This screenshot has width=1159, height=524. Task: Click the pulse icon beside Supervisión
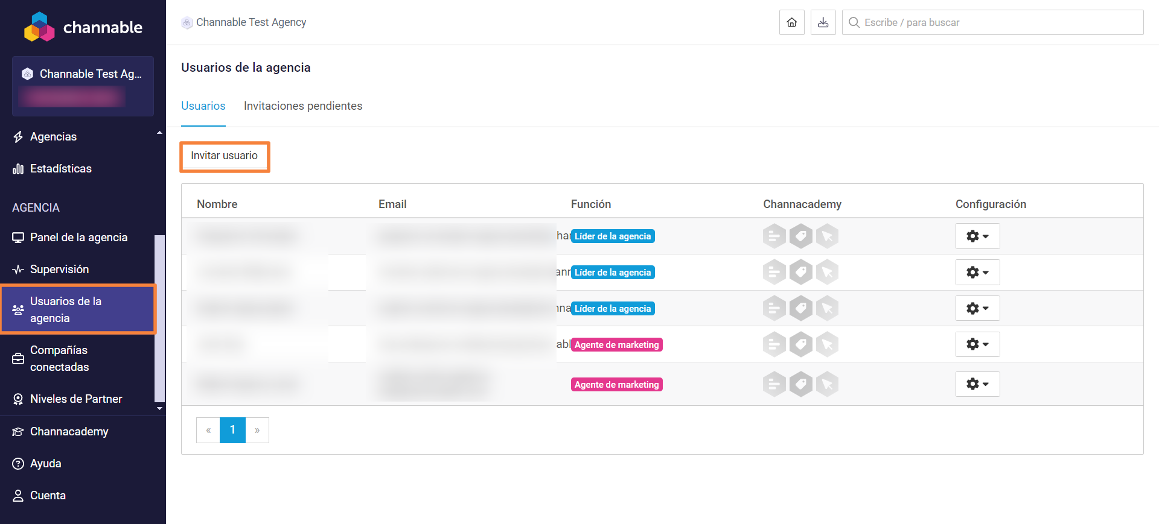tap(18, 270)
